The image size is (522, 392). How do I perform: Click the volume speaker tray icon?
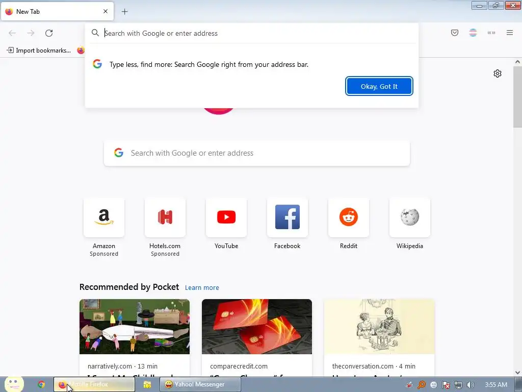470,385
